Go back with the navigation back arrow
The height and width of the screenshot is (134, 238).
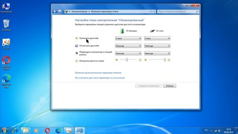tap(55, 12)
